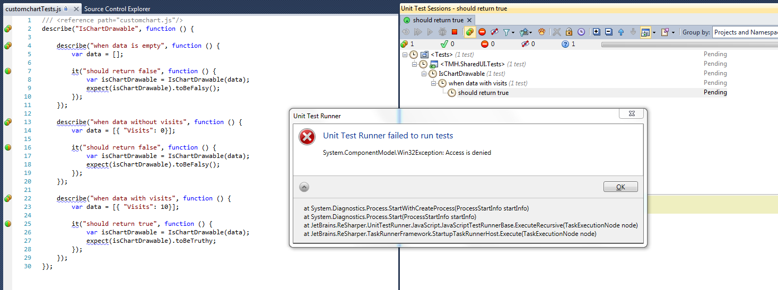Collapse the IsChartDrawable tree node
Screen dimensions: 778x290
pos(424,74)
